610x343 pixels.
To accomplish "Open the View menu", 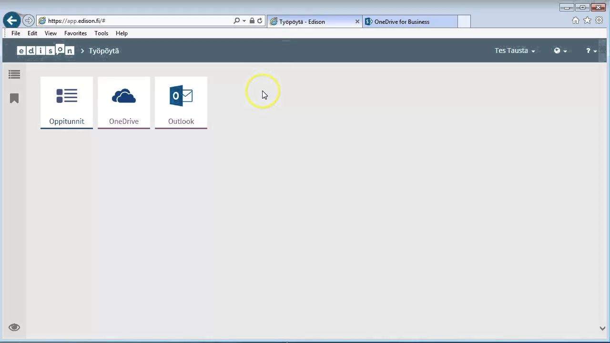I will point(51,33).
